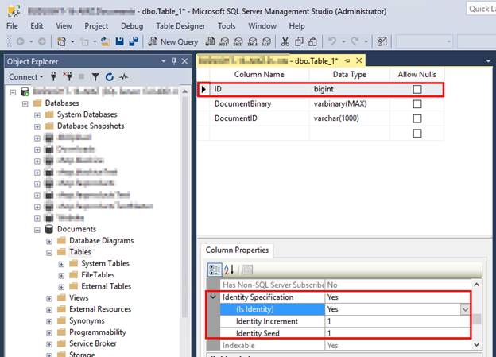Click the Data Type cell showing bigint
The image size is (496, 357).
coord(349,89)
